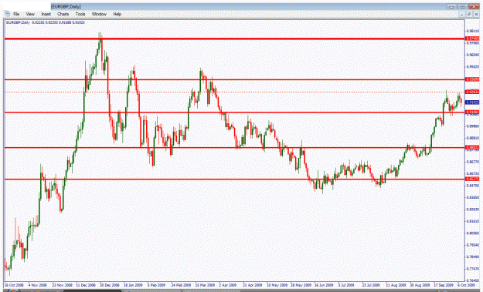
Task: Click the 23 Jul 2009 date label
Action: [x=371, y=285]
